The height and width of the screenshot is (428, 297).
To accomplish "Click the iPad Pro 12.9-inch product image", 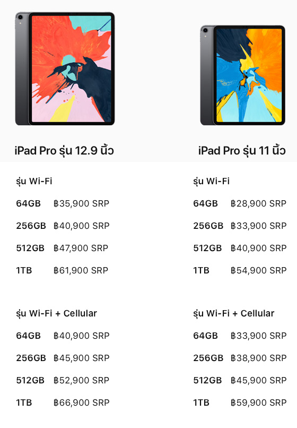I will [x=65, y=69].
